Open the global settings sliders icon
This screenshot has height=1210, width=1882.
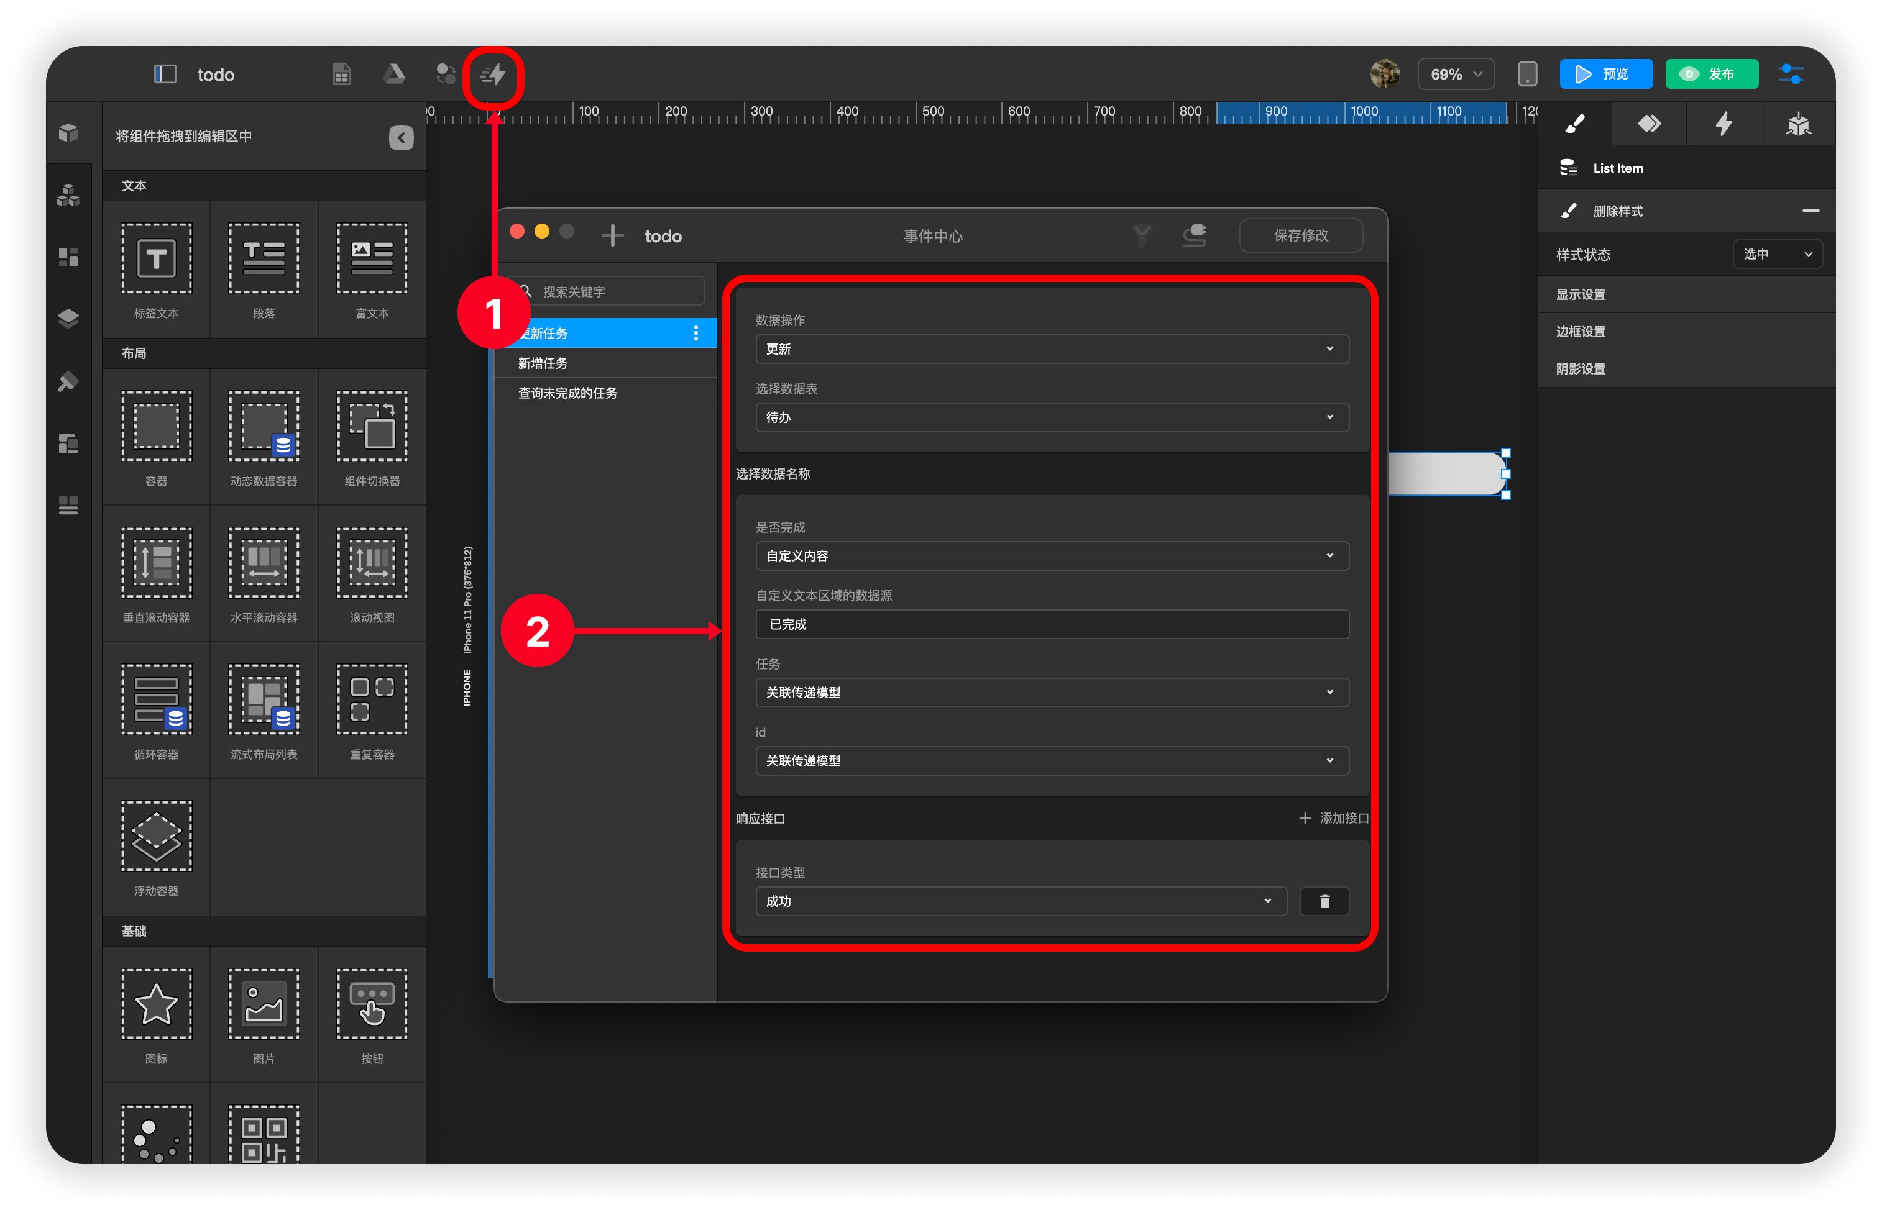1790,75
